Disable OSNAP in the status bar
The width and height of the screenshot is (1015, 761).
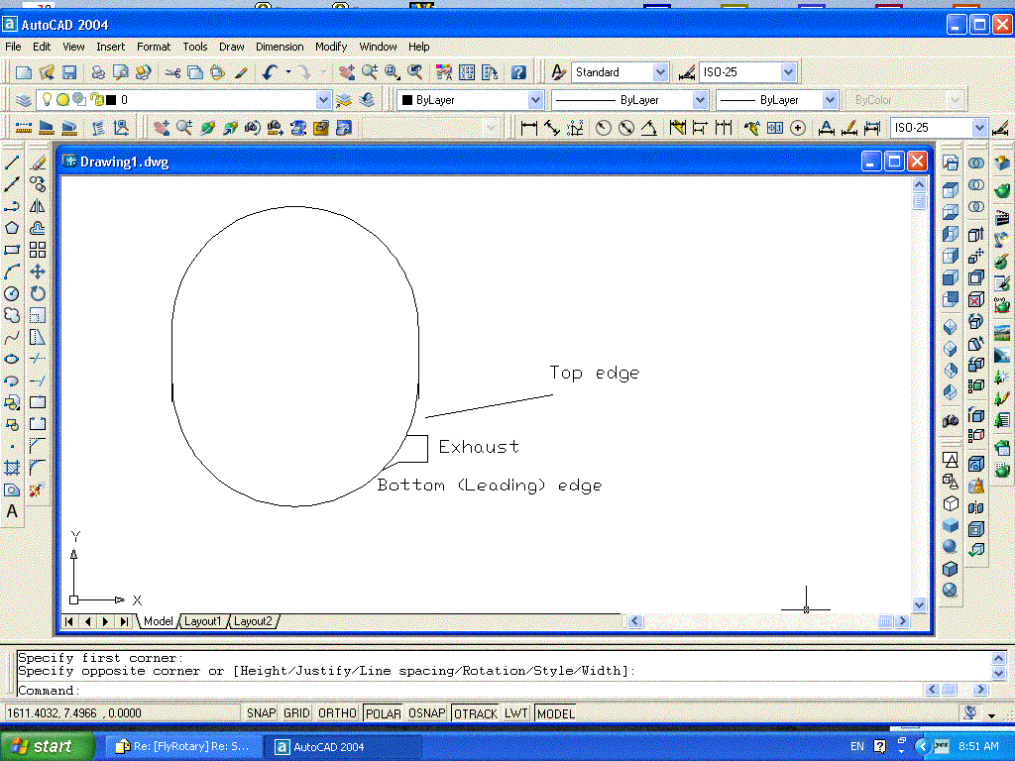pyautogui.click(x=426, y=713)
